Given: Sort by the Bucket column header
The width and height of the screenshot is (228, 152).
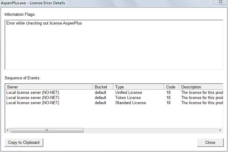Looking at the screenshot, I should tap(103, 87).
